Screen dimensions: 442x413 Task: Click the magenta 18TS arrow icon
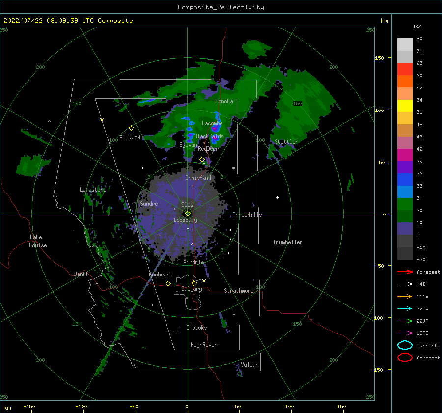[405, 333]
